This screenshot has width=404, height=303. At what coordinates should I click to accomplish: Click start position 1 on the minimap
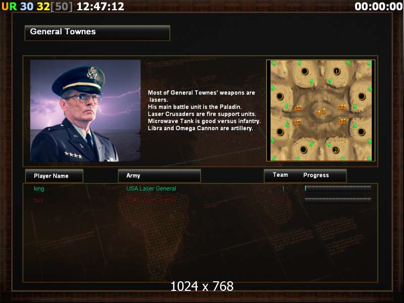[336, 71]
